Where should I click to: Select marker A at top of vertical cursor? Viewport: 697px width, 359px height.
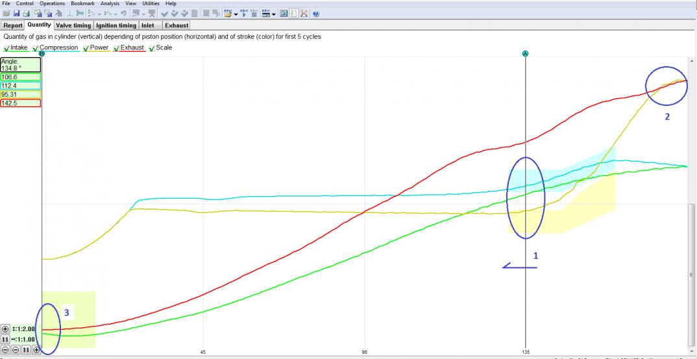click(525, 53)
